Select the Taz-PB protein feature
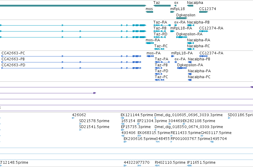253x167 pixels. click(158, 68)
